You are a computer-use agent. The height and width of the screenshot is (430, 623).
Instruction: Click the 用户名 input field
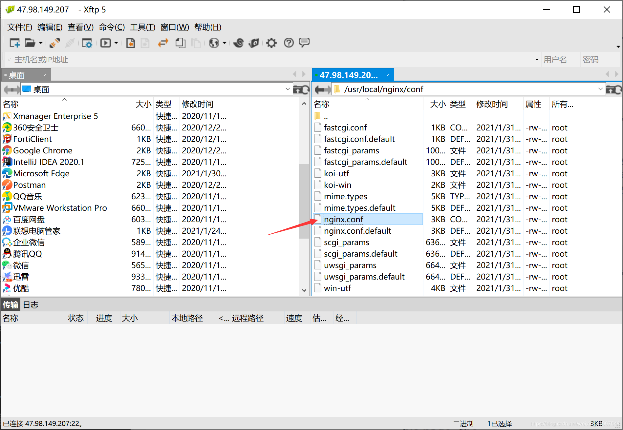click(560, 60)
